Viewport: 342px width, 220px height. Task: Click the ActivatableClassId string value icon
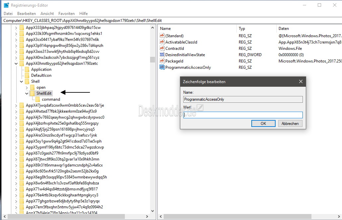pyautogui.click(x=162, y=42)
